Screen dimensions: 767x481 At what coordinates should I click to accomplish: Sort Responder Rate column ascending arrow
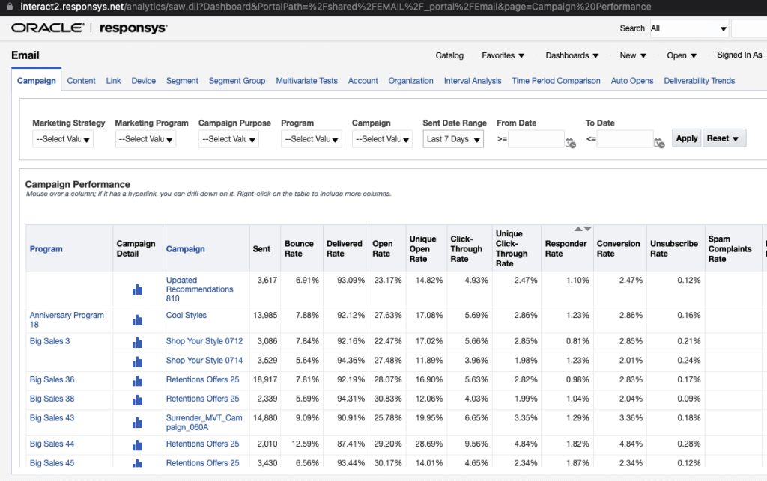578,229
